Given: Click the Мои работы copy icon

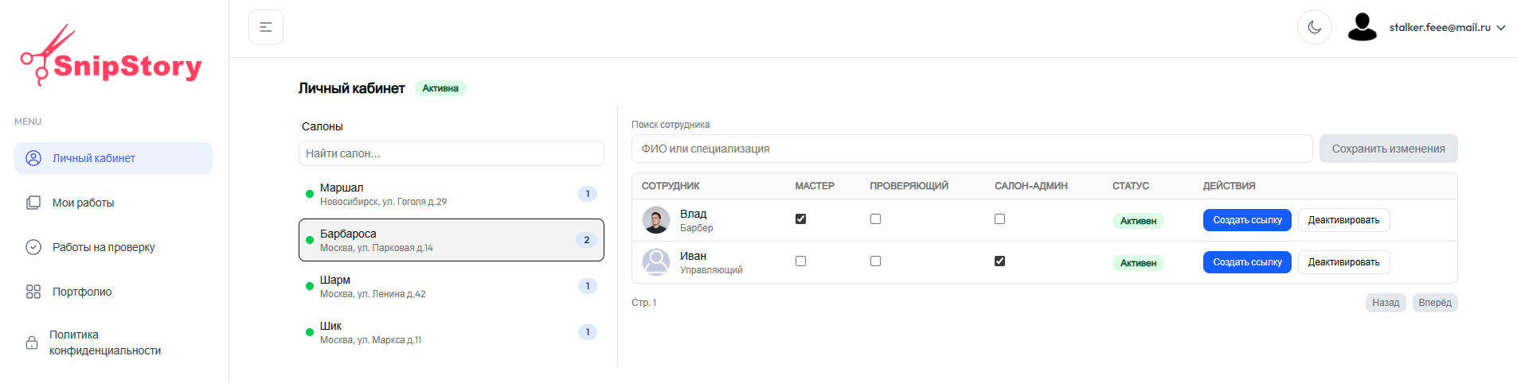Looking at the screenshot, I should tap(33, 203).
